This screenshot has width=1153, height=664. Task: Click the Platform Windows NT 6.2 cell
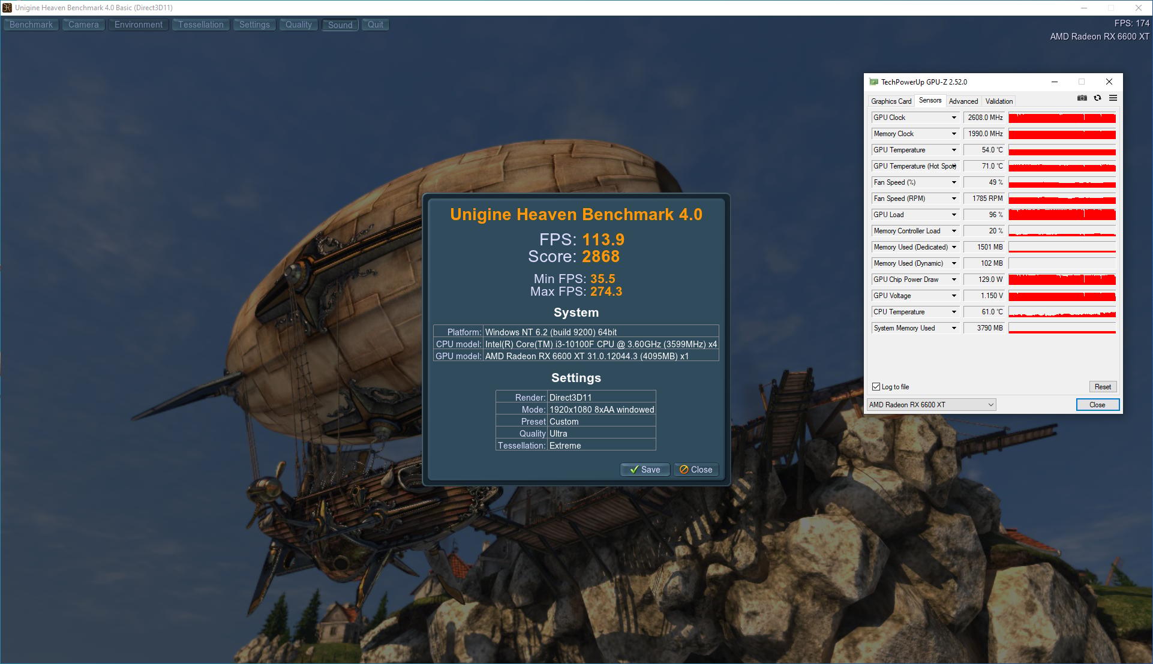pyautogui.click(x=601, y=332)
